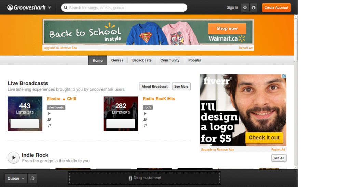Click the electronic genre tag

(56, 107)
